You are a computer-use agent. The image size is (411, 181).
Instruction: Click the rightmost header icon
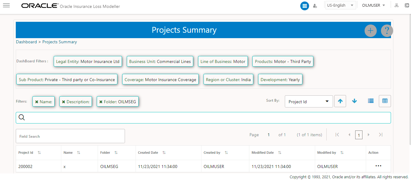tap(407, 5)
